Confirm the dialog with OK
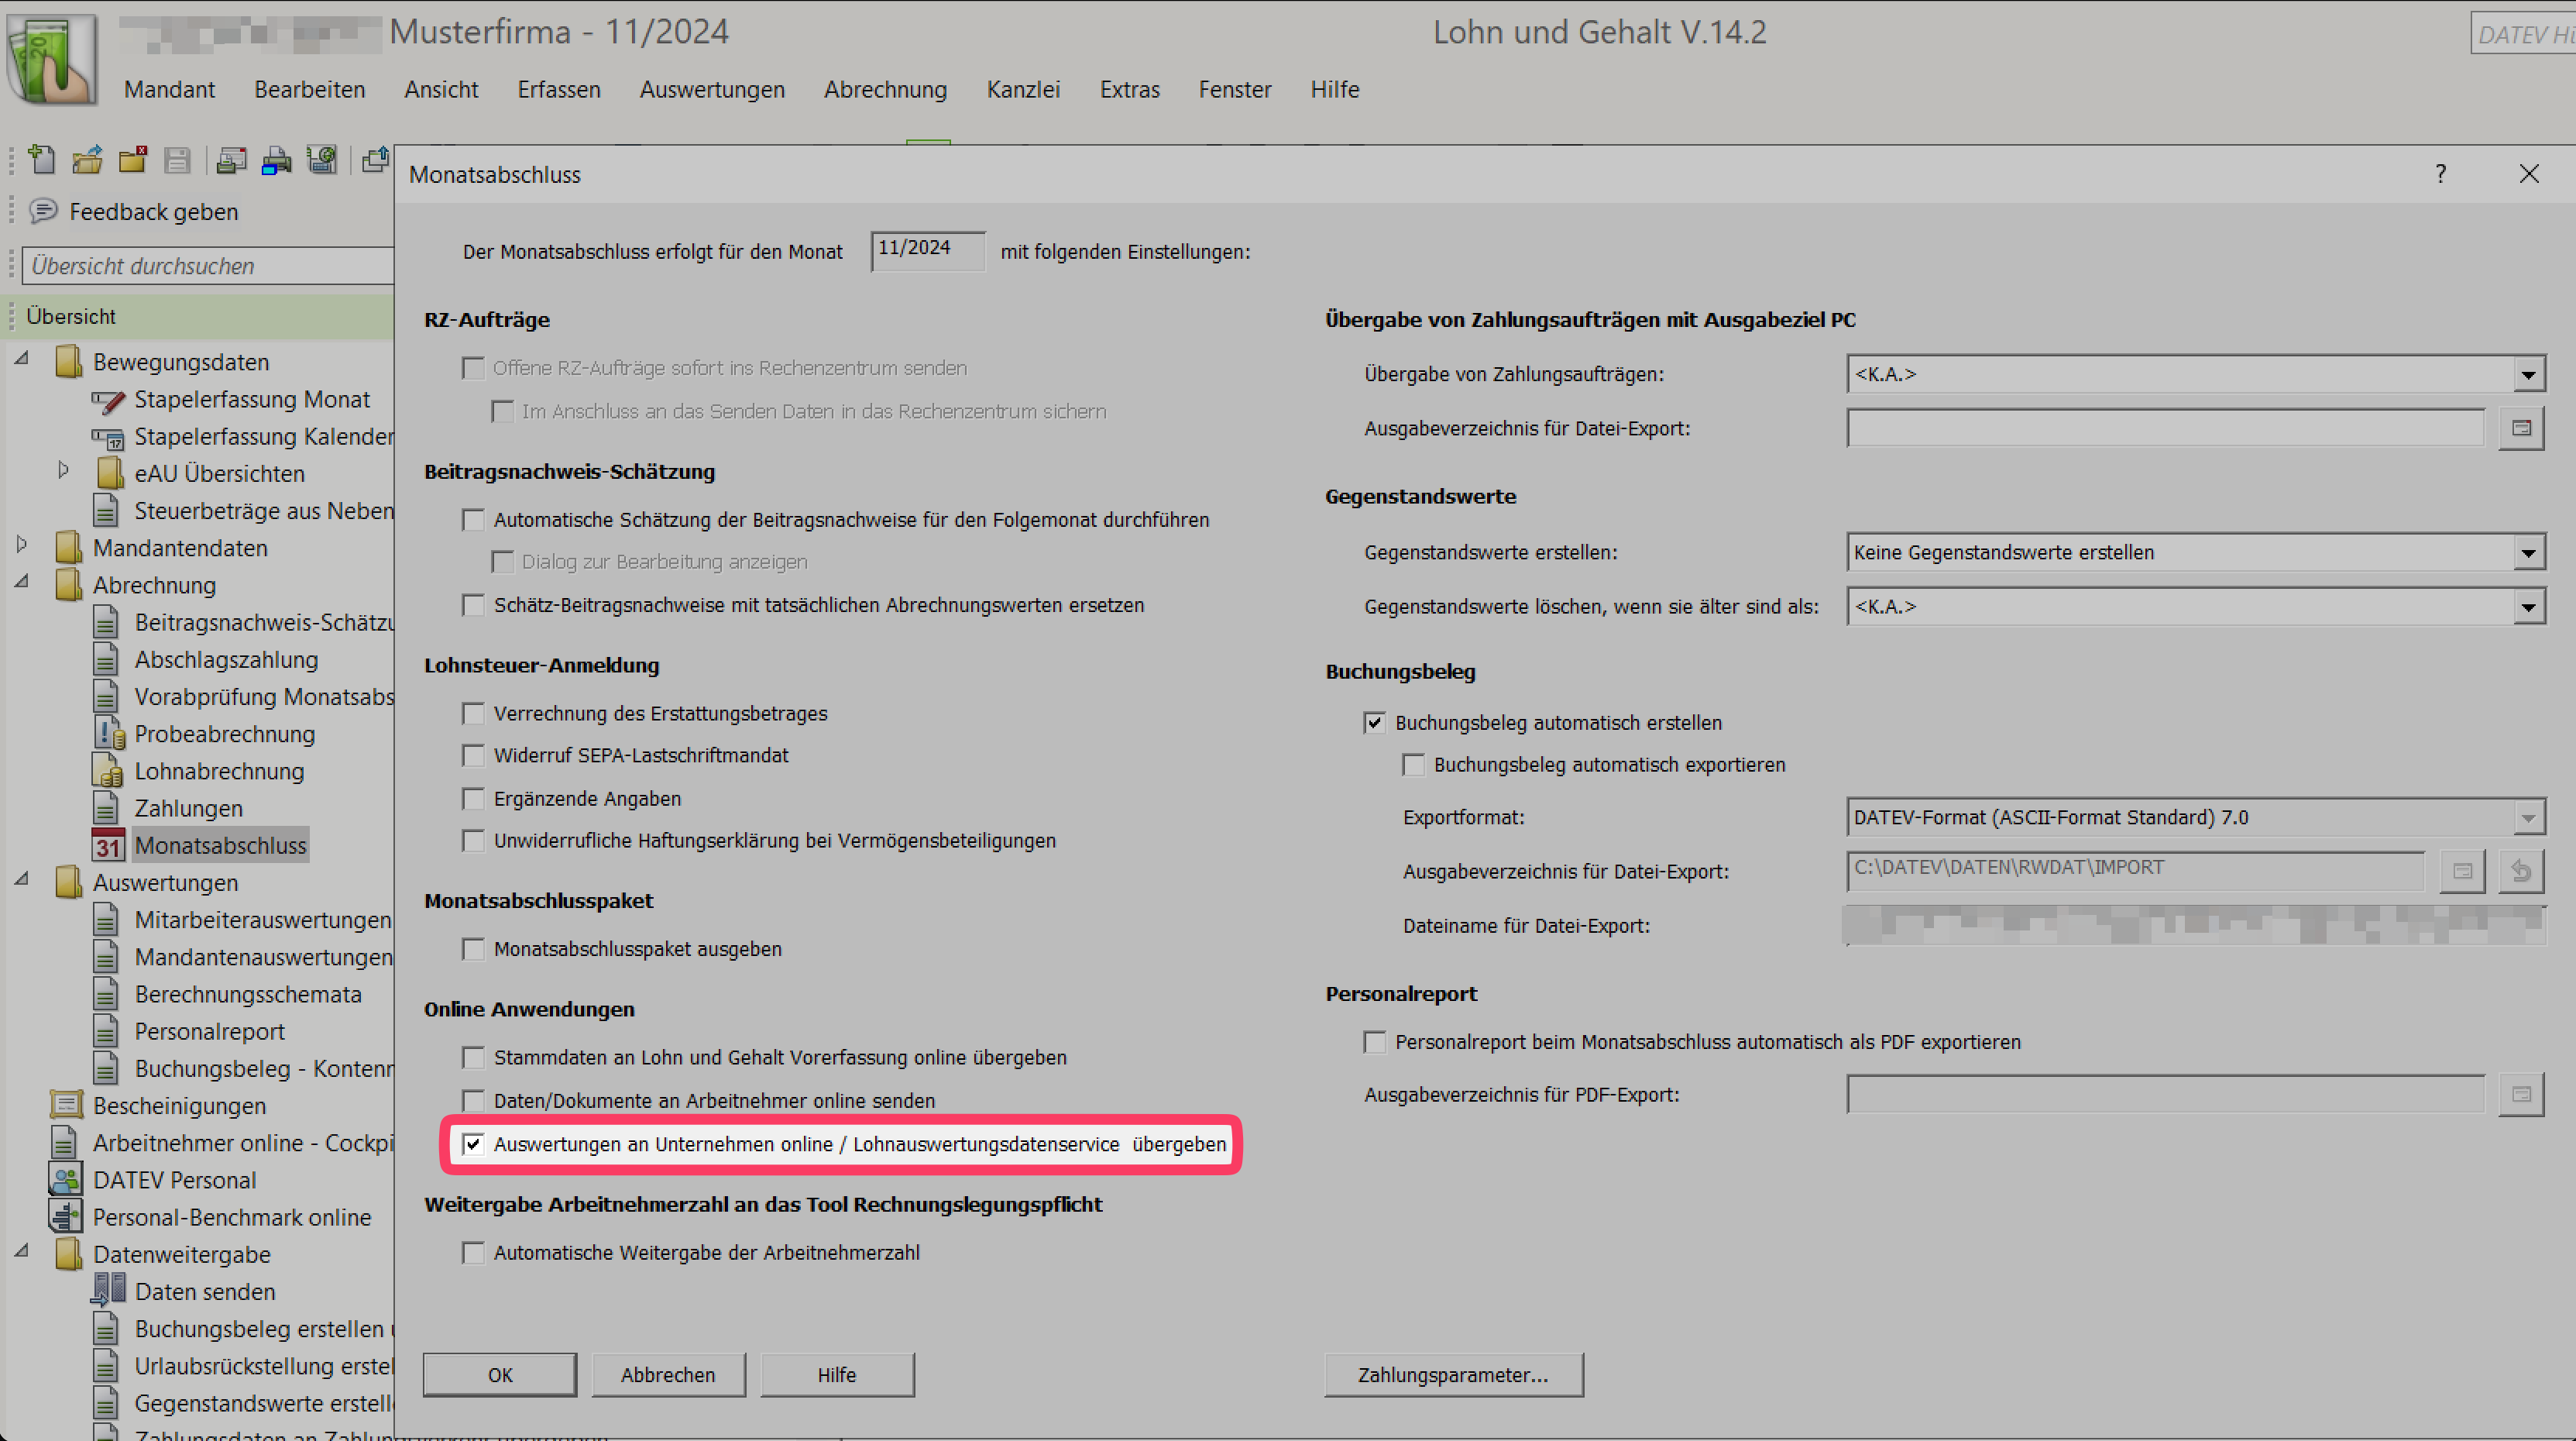The image size is (2576, 1441). point(500,1375)
